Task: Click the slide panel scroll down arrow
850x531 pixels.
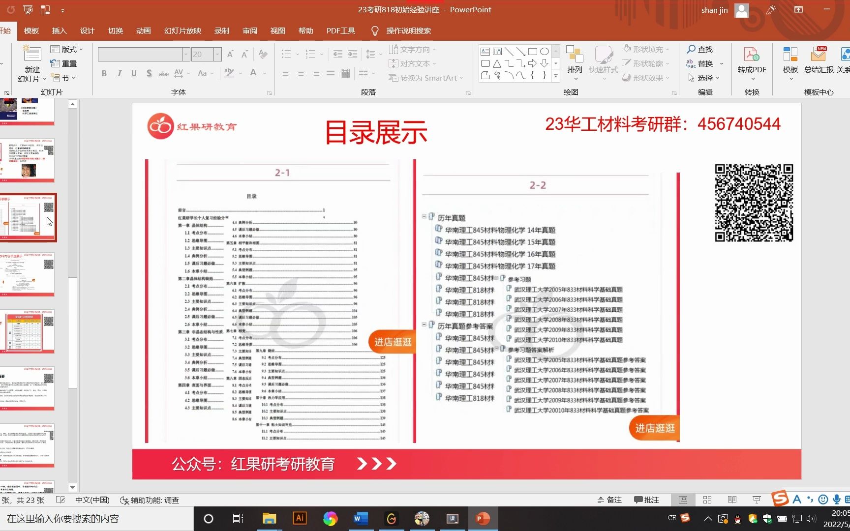Action: tap(72, 488)
